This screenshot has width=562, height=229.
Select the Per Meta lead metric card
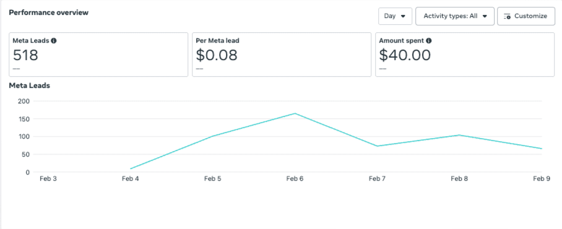click(282, 54)
